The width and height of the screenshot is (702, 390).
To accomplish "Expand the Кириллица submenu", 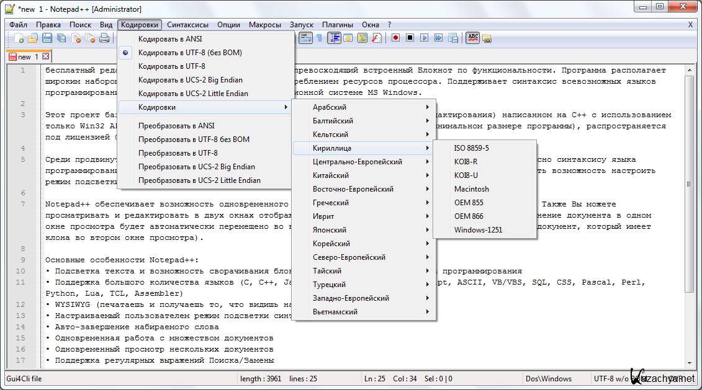I will 363,148.
